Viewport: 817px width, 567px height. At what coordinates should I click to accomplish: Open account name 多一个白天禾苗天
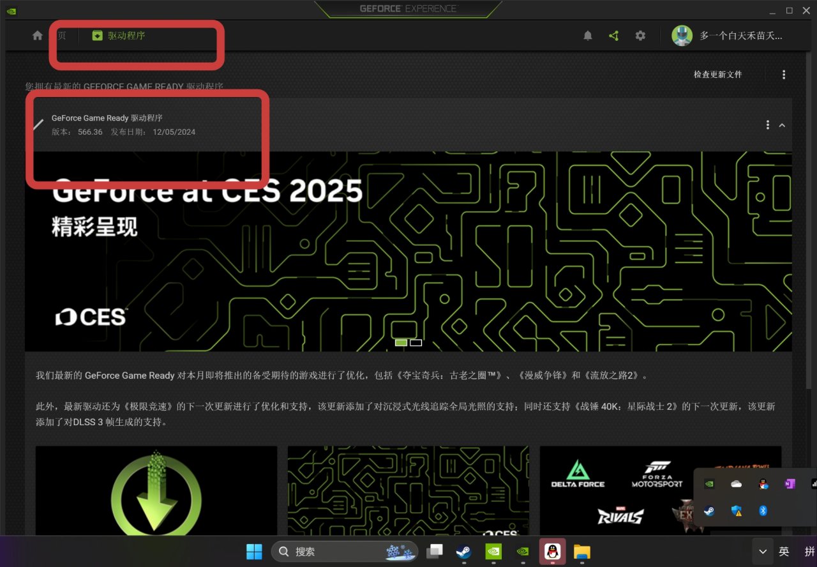pos(741,36)
